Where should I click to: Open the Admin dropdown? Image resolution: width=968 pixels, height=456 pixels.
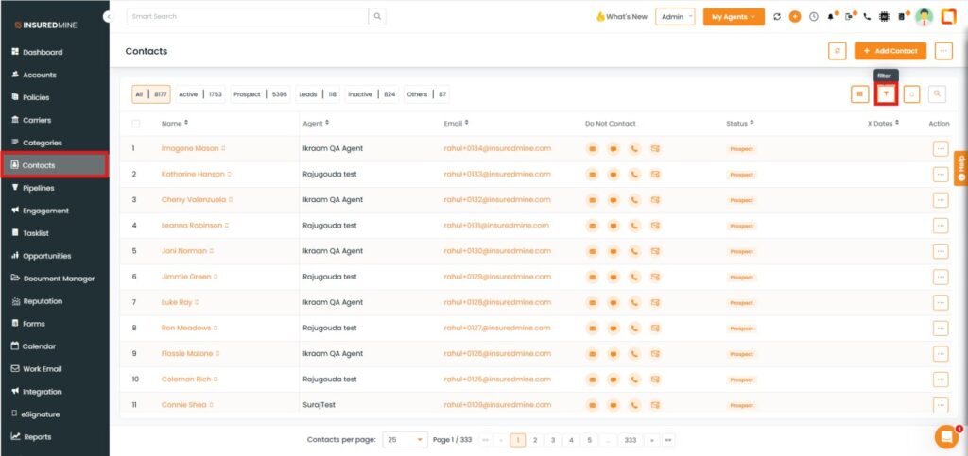(676, 17)
